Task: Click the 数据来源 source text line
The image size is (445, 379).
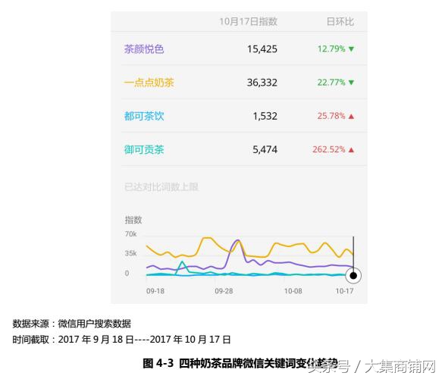Action: click(71, 324)
